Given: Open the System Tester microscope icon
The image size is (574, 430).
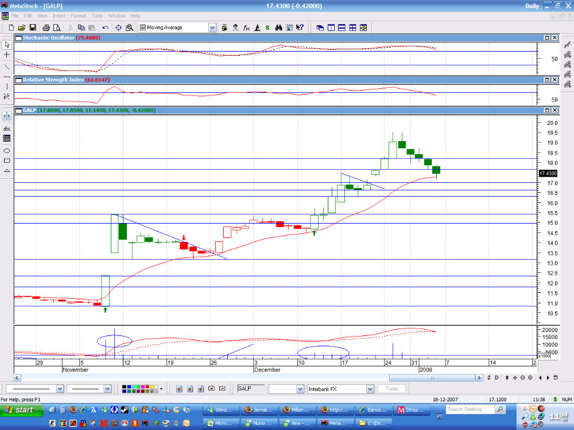Looking at the screenshot, I should [x=257, y=28].
